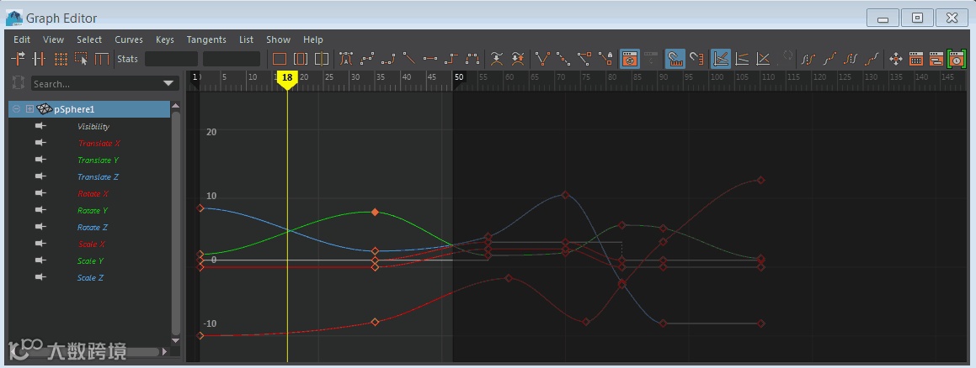Break the selected tangents

pos(543,59)
